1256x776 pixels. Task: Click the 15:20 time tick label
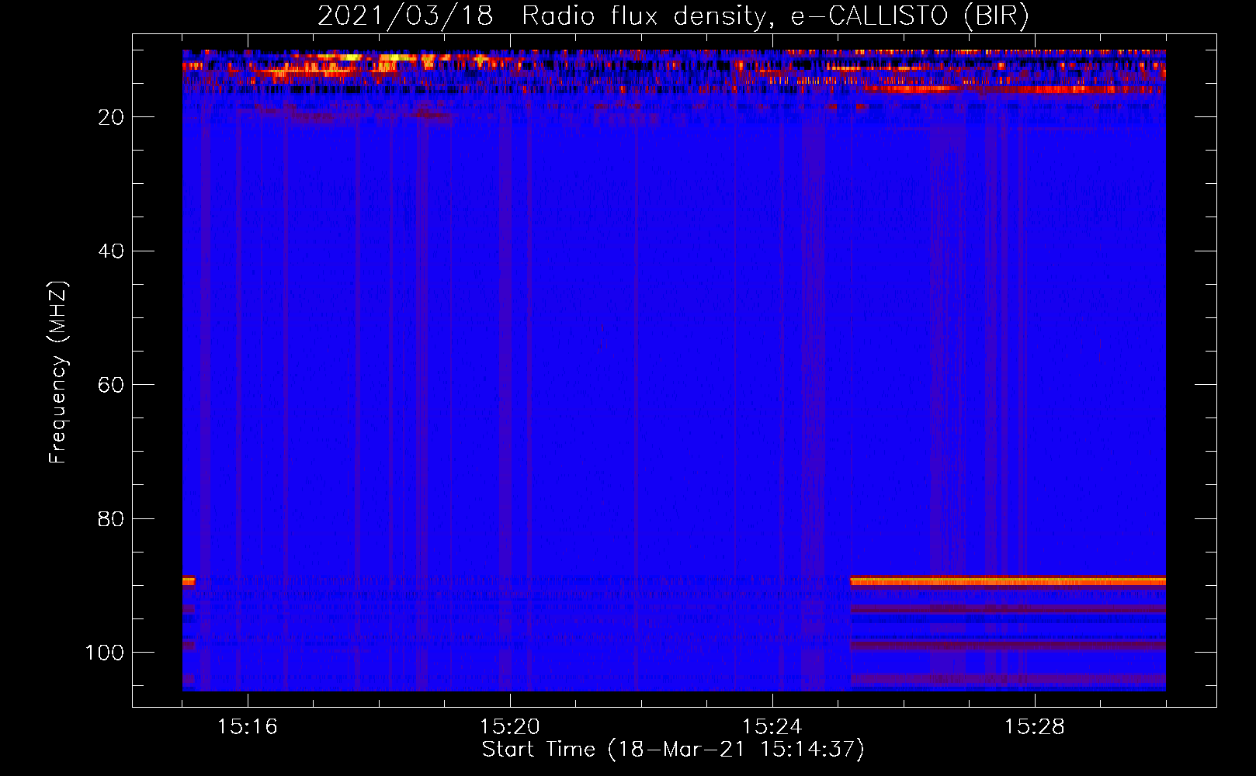509,727
